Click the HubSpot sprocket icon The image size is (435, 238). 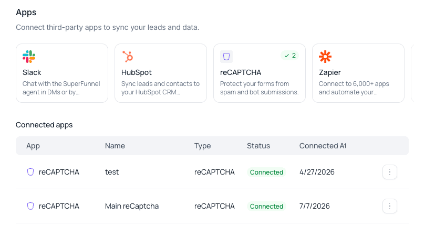(x=128, y=57)
